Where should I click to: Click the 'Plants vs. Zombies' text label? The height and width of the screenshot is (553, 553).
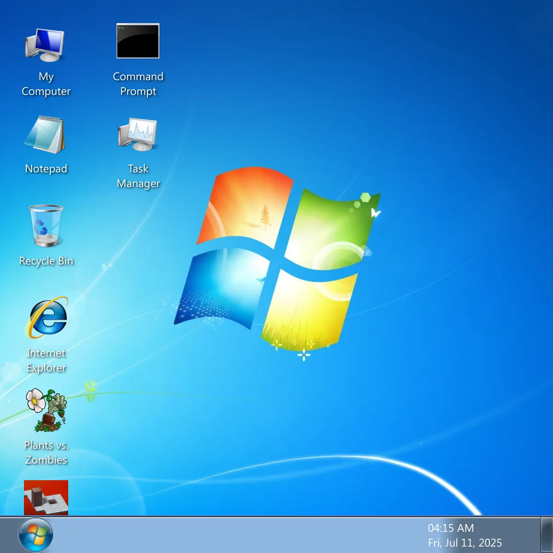point(46,453)
